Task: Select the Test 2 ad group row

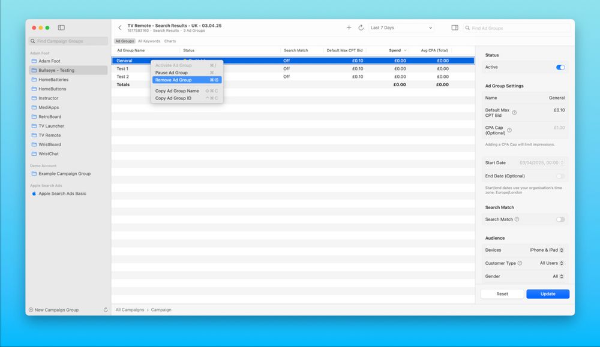Action: (x=293, y=77)
